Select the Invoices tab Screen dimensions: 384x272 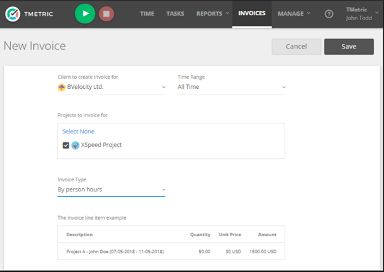click(252, 13)
